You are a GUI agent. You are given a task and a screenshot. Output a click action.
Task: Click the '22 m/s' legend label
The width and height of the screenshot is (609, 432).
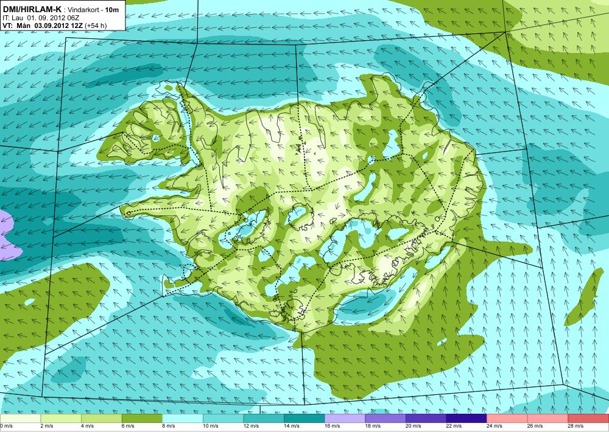[454, 426]
